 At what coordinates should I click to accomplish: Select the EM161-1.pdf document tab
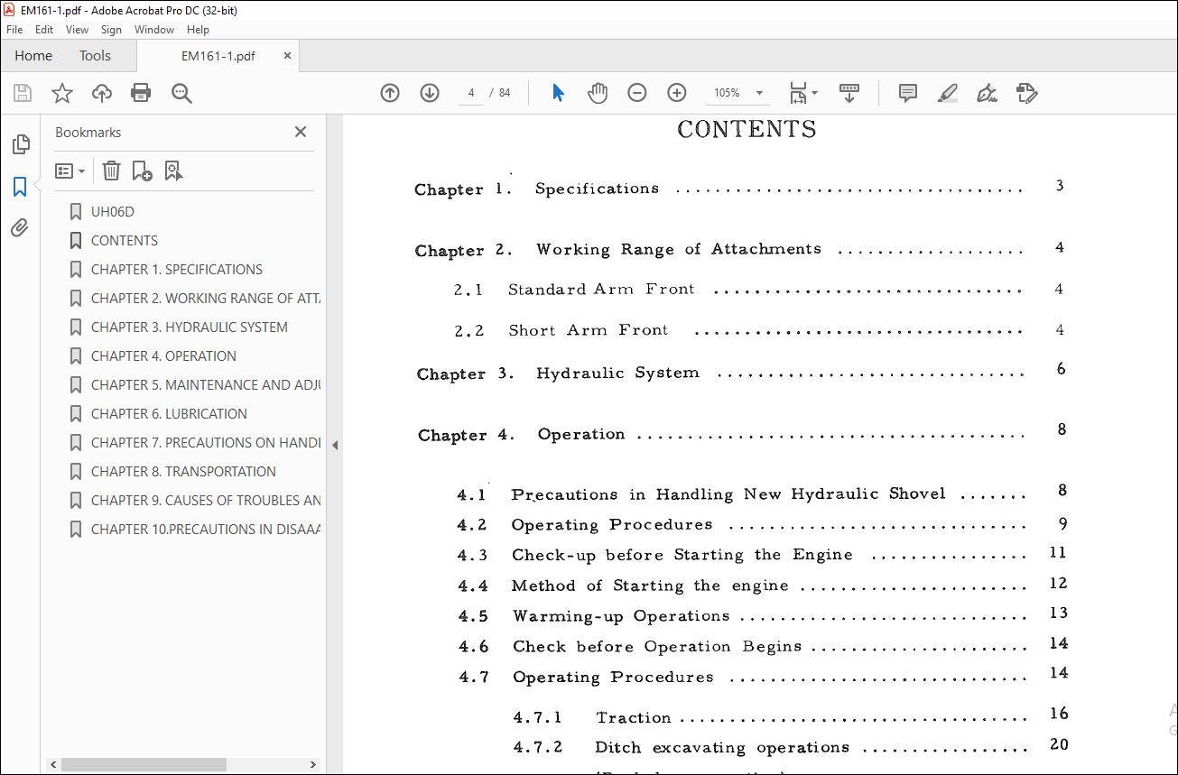coord(218,56)
